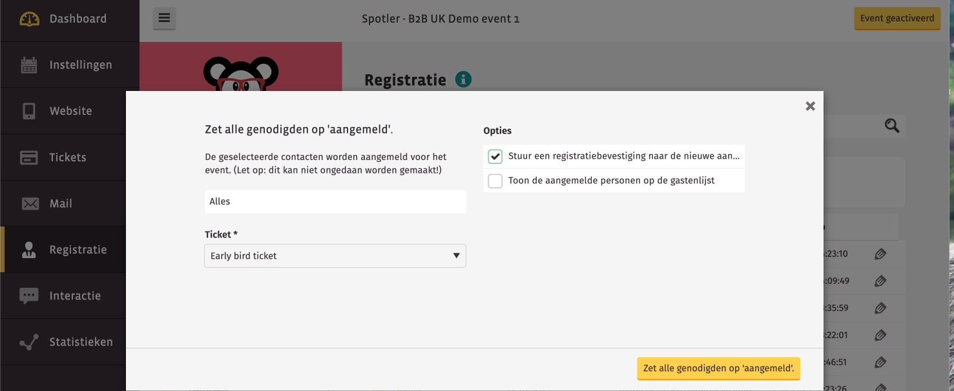Open the Ticket dropdown
Viewport: 954px width, 391px height.
tap(335, 256)
